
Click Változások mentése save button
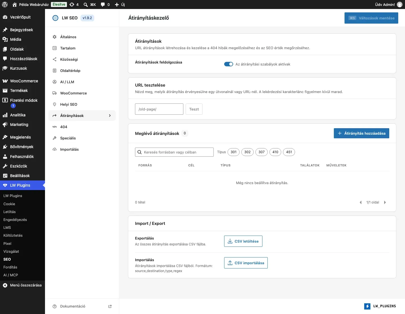point(371,18)
